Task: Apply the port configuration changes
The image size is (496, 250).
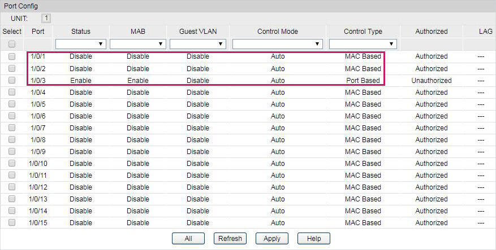Action: coord(272,239)
